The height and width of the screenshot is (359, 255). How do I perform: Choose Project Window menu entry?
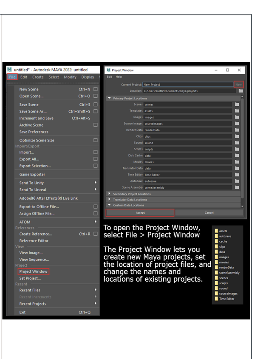[x=34, y=271]
